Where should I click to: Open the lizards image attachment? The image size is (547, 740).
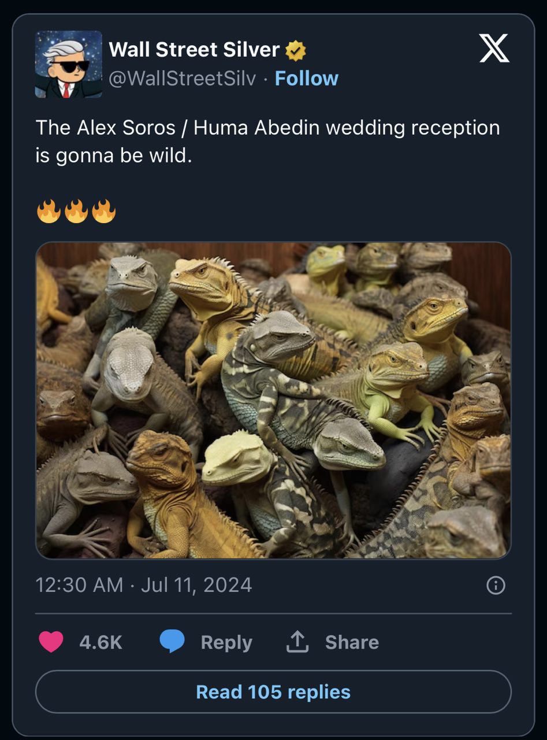coord(273,400)
